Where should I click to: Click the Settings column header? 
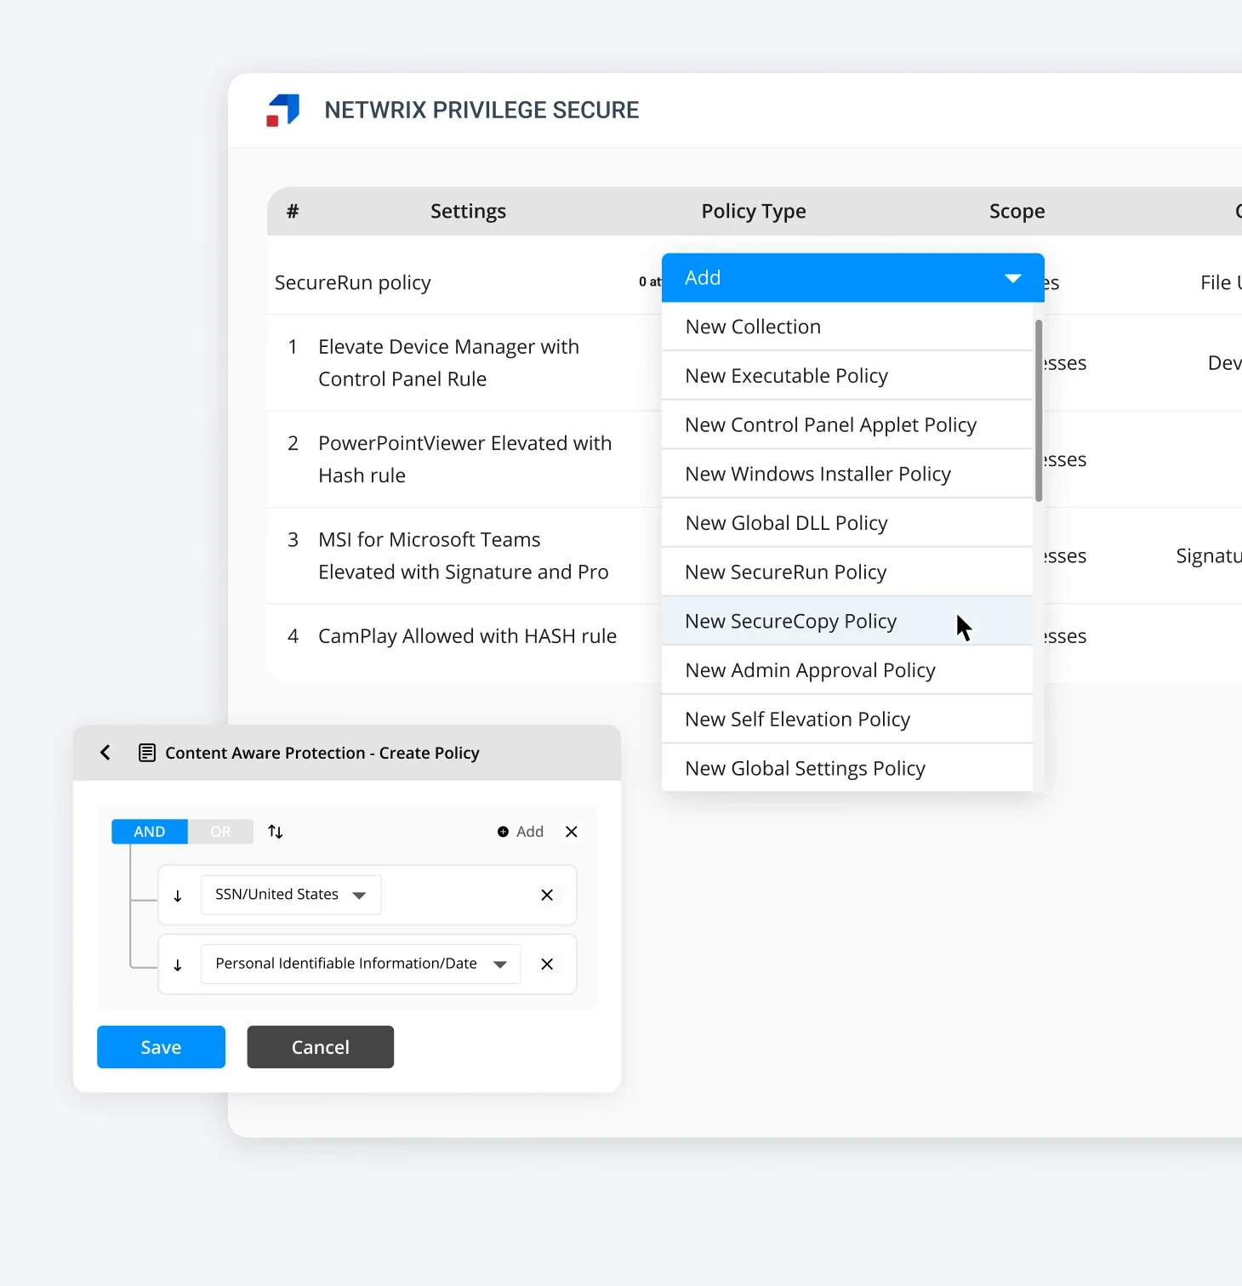[468, 211]
